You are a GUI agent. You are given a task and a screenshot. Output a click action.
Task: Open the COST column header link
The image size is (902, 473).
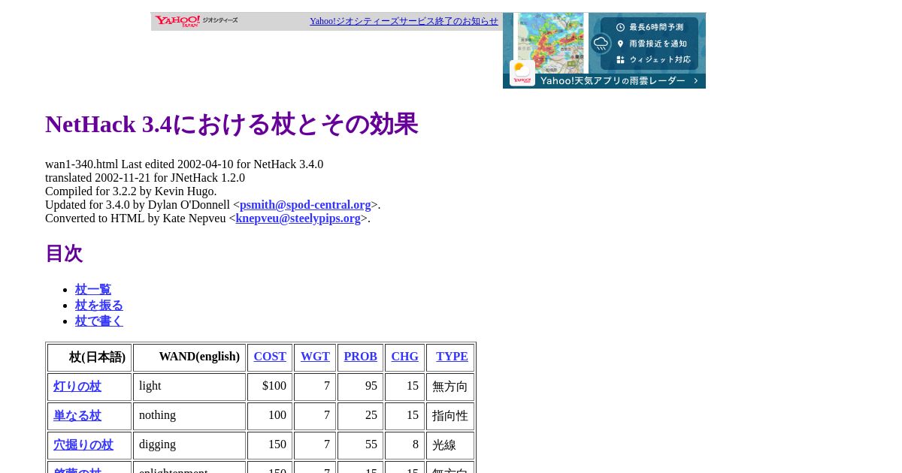(270, 357)
